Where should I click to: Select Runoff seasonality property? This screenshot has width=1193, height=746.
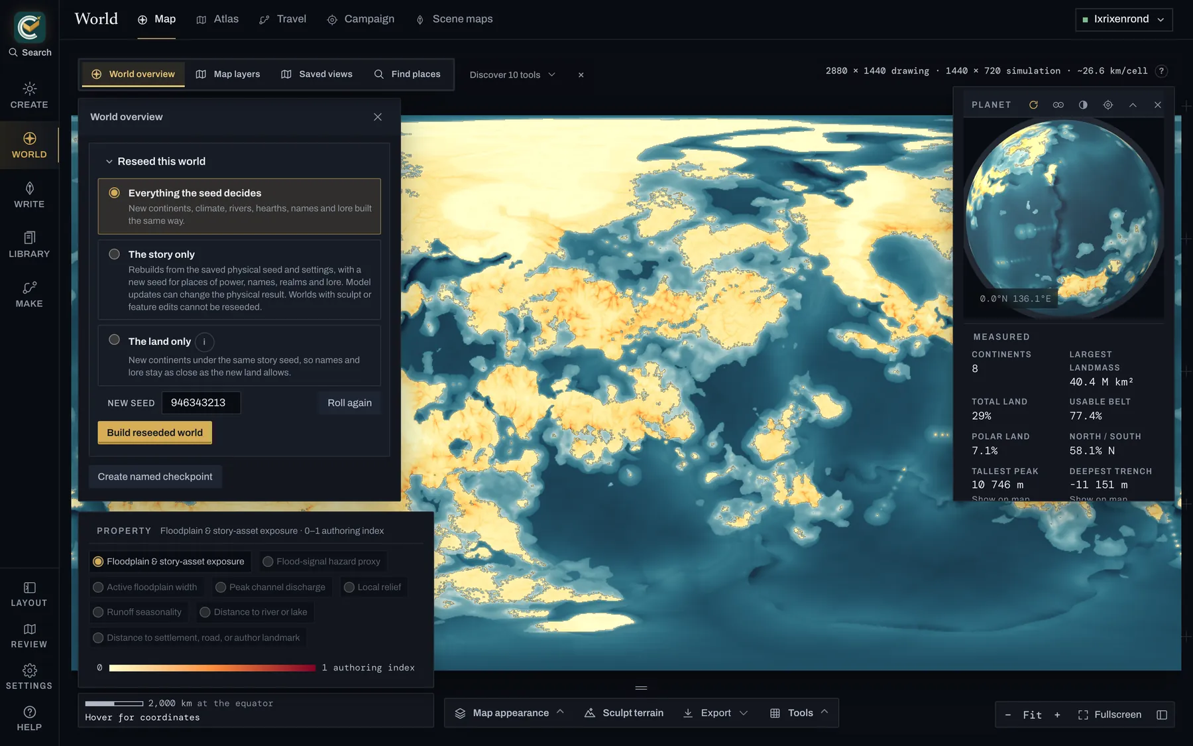(x=139, y=612)
